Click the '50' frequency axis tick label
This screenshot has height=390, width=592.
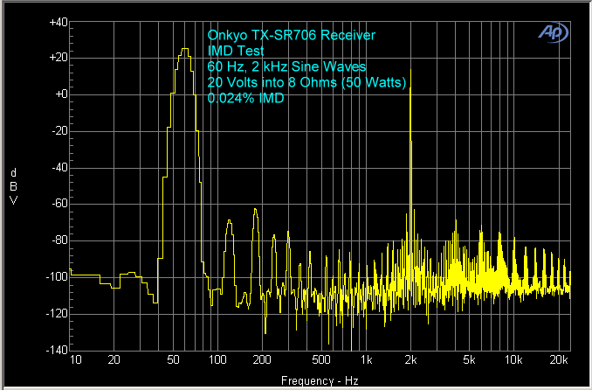[x=173, y=359]
